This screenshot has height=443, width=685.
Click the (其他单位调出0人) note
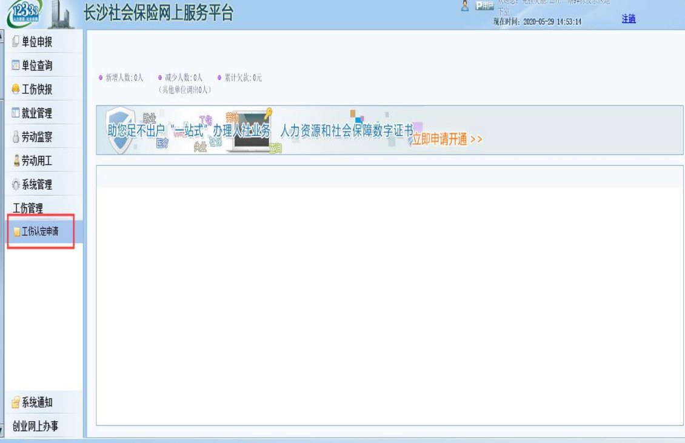[x=185, y=90]
